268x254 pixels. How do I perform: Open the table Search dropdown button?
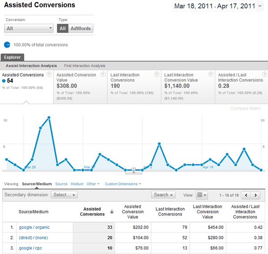(163, 195)
